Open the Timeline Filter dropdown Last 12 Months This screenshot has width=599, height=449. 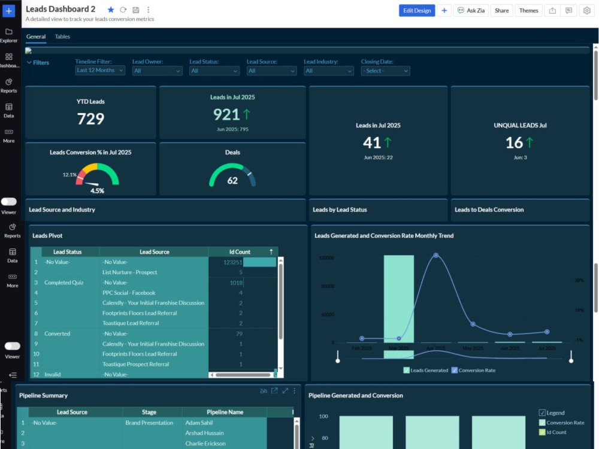(100, 70)
